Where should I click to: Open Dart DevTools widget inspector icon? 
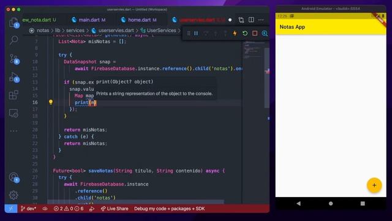[265, 33]
